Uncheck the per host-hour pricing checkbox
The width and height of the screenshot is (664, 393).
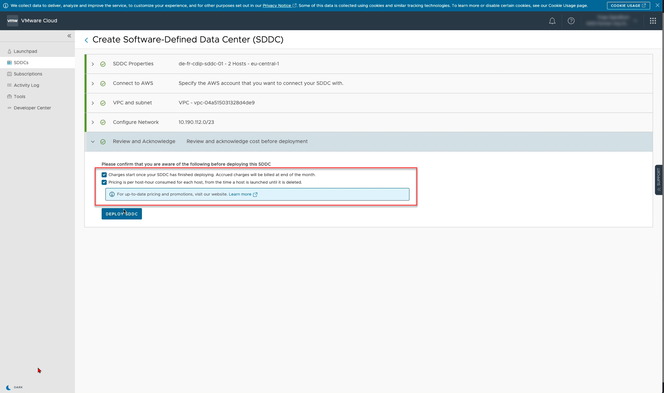[x=104, y=182]
